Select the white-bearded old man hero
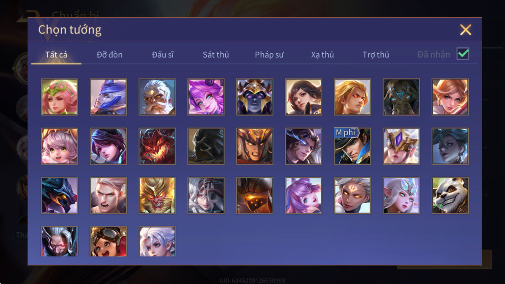Image resolution: width=505 pixels, height=284 pixels. click(157, 97)
